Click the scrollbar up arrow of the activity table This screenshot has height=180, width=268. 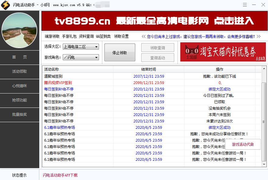[264, 69]
